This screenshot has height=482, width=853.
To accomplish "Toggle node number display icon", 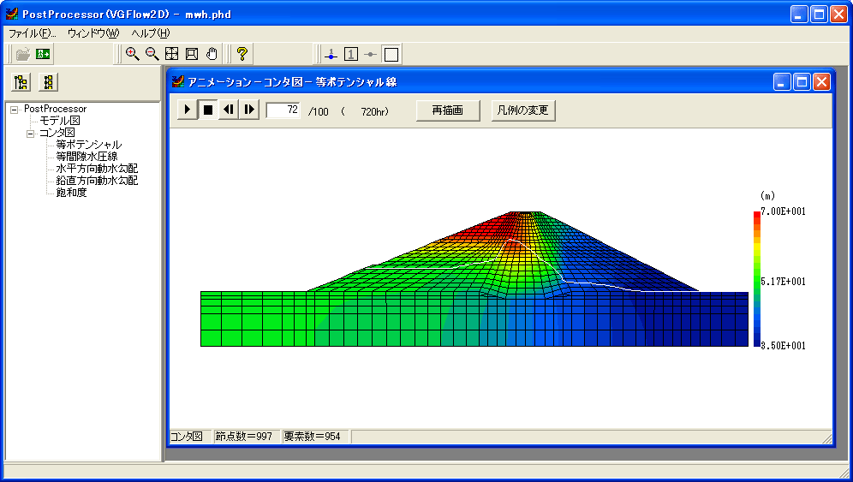I will coord(331,55).
